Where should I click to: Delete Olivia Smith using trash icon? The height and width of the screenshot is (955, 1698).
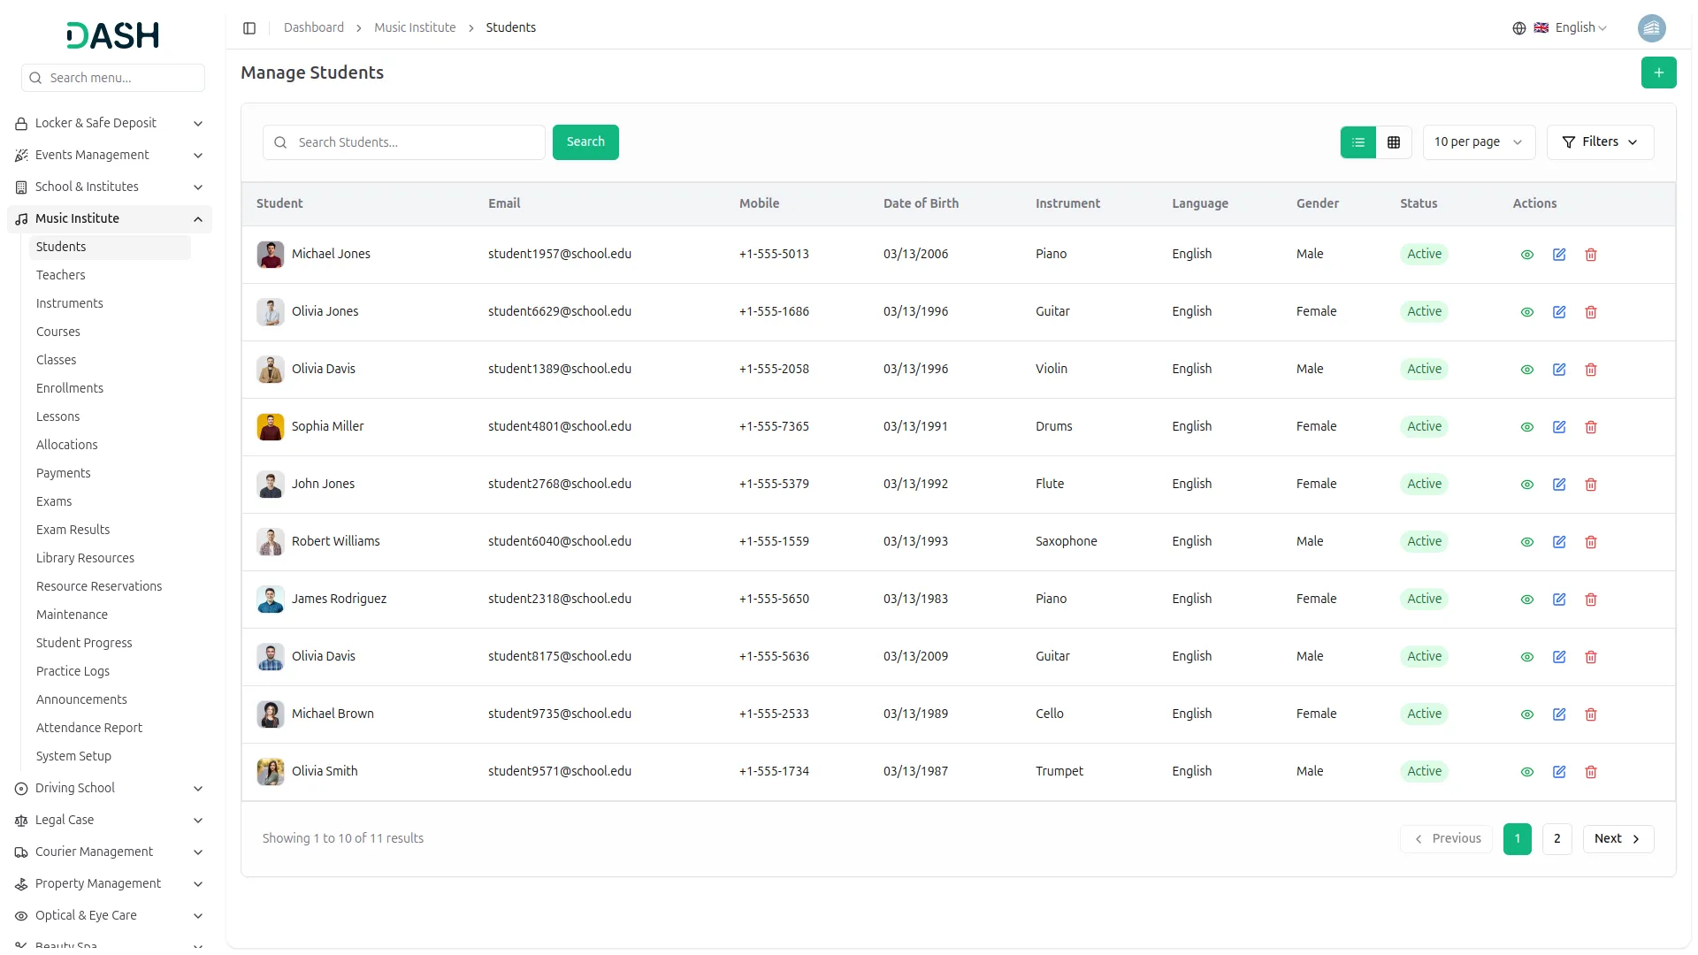1590,772
